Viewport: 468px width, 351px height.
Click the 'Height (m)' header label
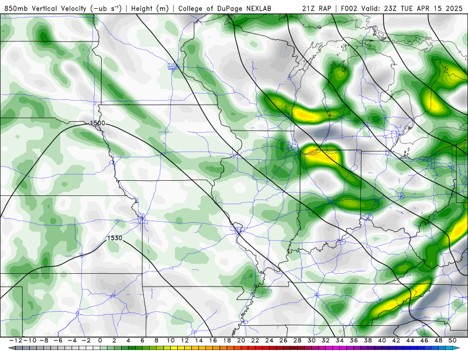150,9
